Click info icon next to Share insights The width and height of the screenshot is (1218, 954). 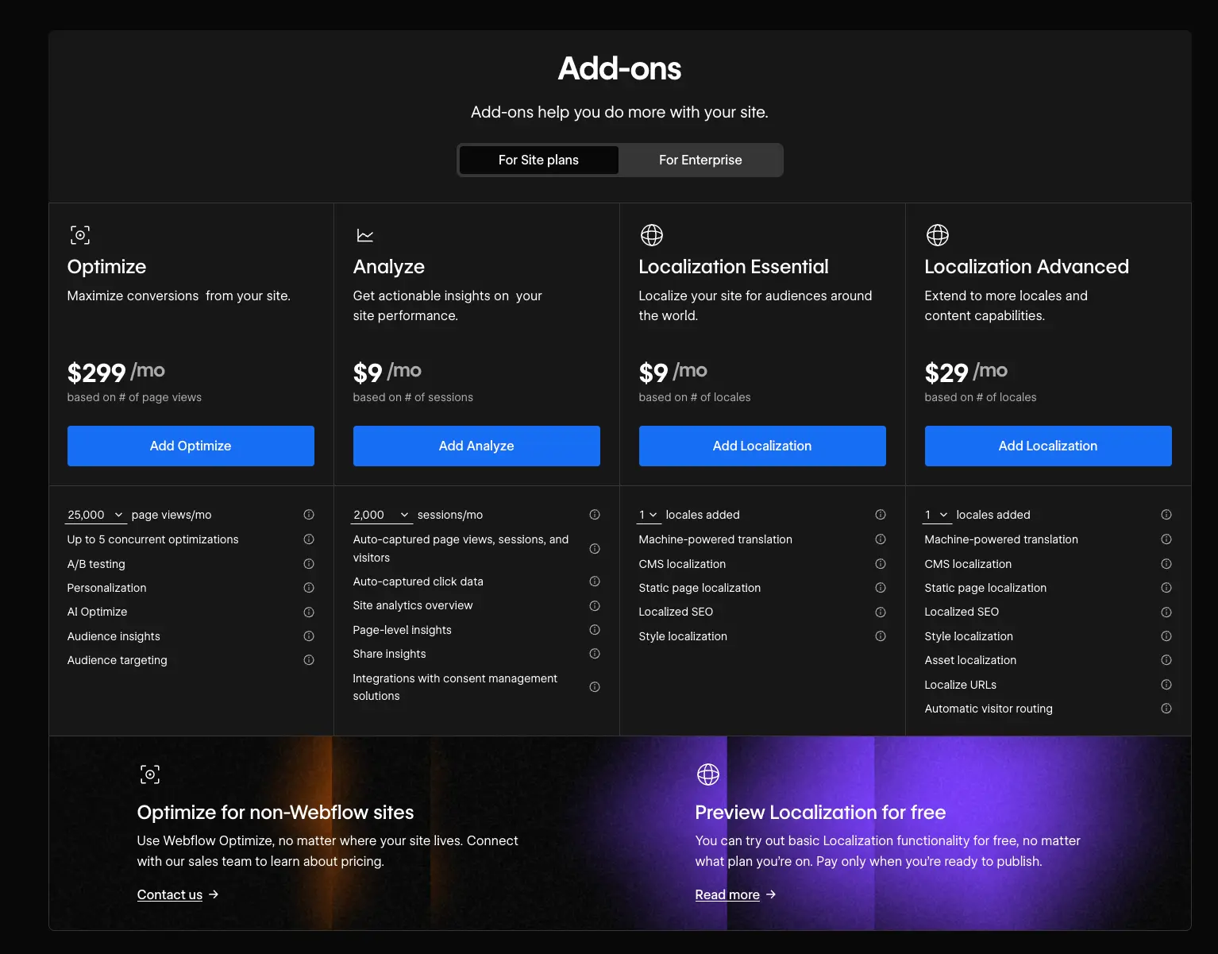[x=595, y=654]
